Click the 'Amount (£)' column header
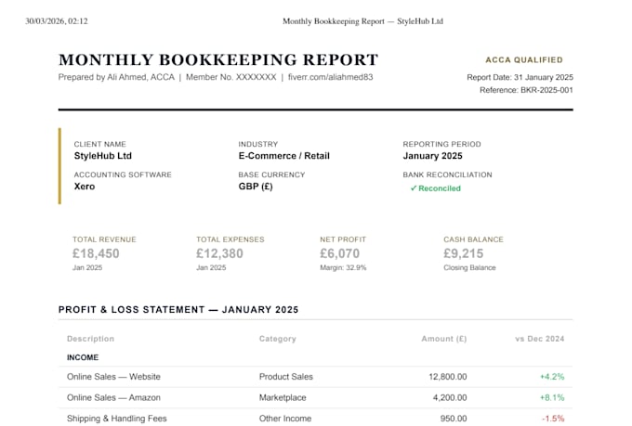This screenshot has width=632, height=426. 444,339
